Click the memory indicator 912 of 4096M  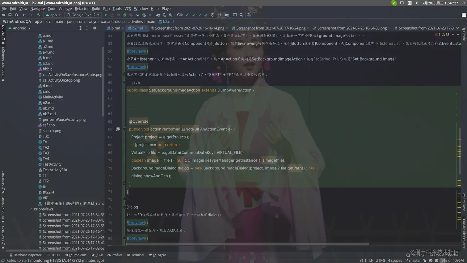[x=452, y=261]
